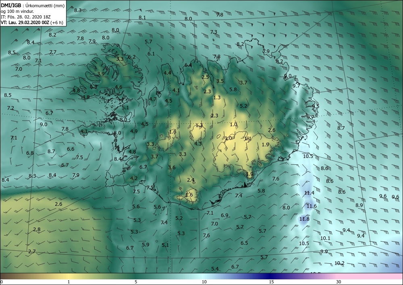Click the 6.5 value on the map
The height and width of the screenshot is (285, 403).
244,243
